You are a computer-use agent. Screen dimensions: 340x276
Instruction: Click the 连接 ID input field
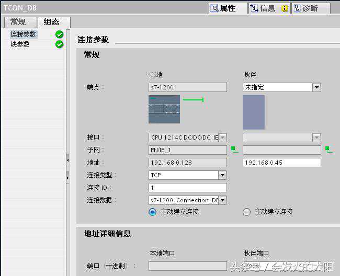pyautogui.click(x=188, y=188)
